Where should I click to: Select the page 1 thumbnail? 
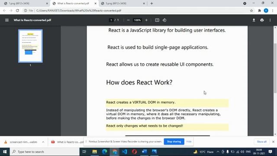coord(30,46)
